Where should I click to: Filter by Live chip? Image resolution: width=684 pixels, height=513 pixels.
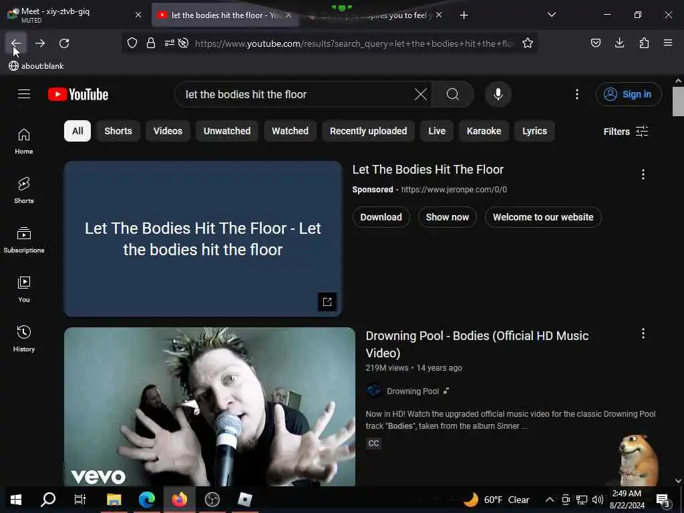pos(437,131)
